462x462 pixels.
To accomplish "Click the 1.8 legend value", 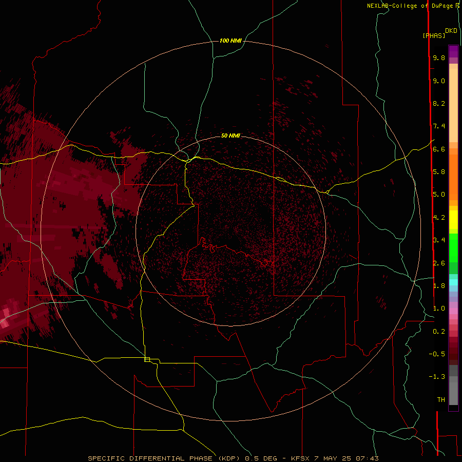I will pyautogui.click(x=439, y=286).
